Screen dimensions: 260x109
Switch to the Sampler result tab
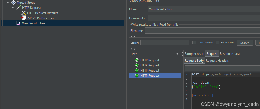[x=194, y=53]
